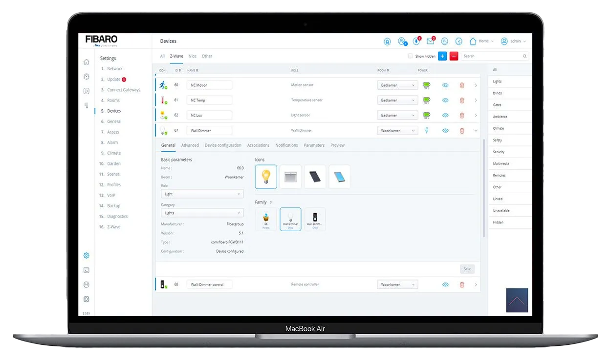Select the yellow light bulb device icon

pyautogui.click(x=266, y=177)
